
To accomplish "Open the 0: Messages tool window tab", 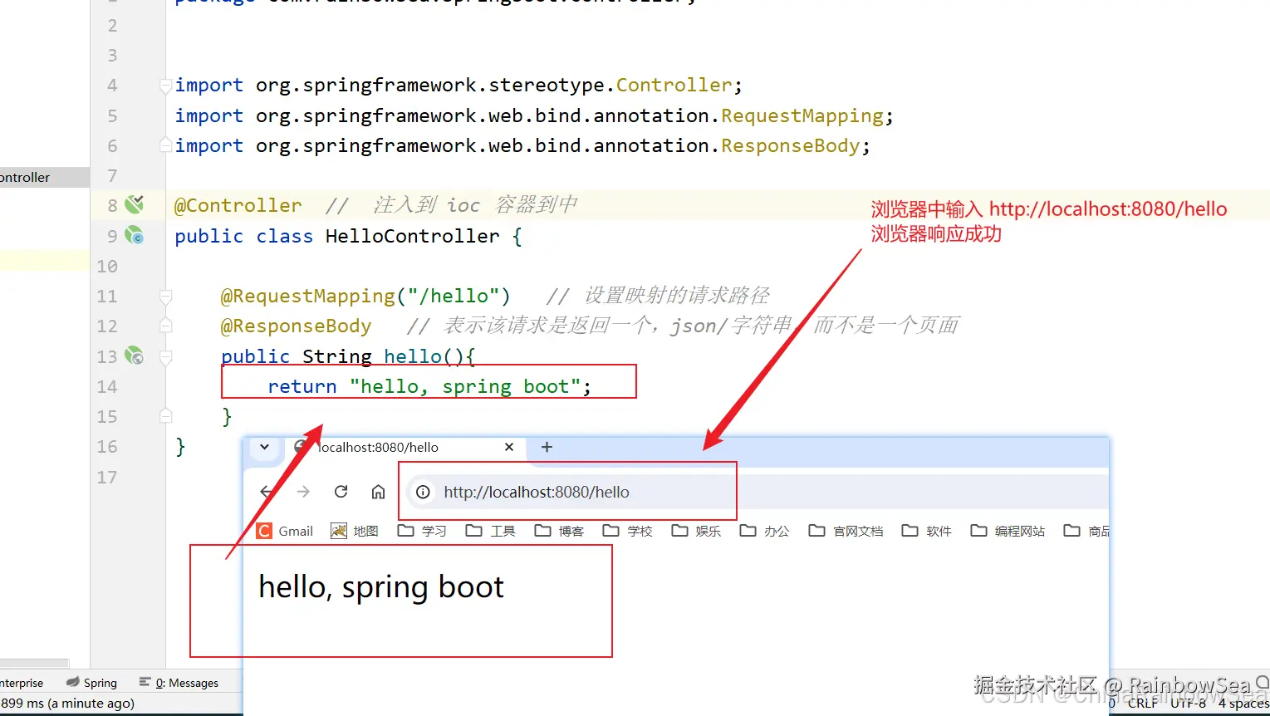I will (x=179, y=683).
